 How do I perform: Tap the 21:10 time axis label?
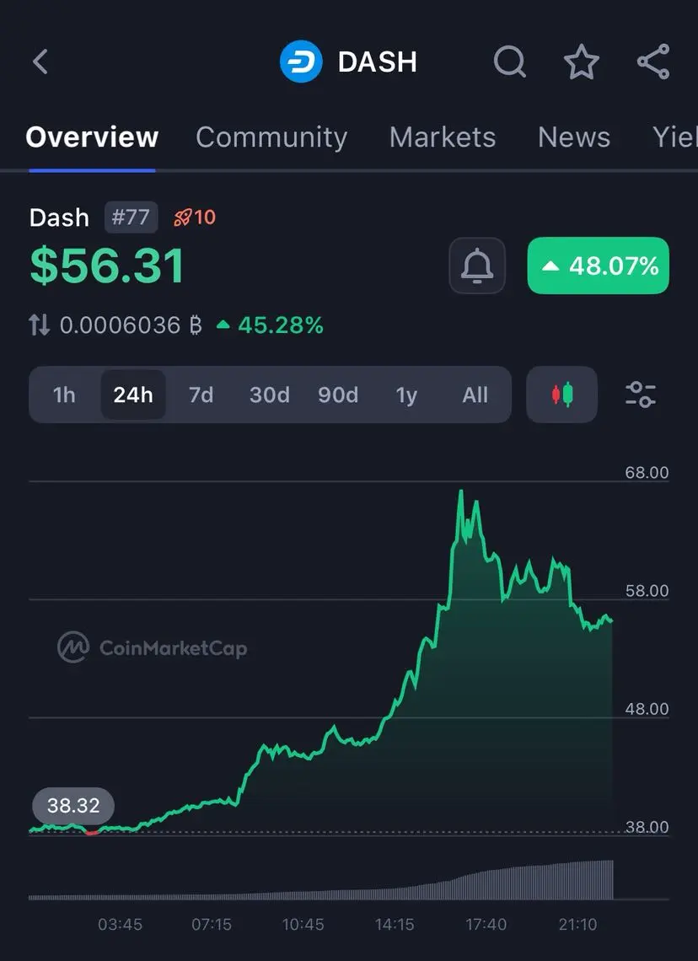577,924
